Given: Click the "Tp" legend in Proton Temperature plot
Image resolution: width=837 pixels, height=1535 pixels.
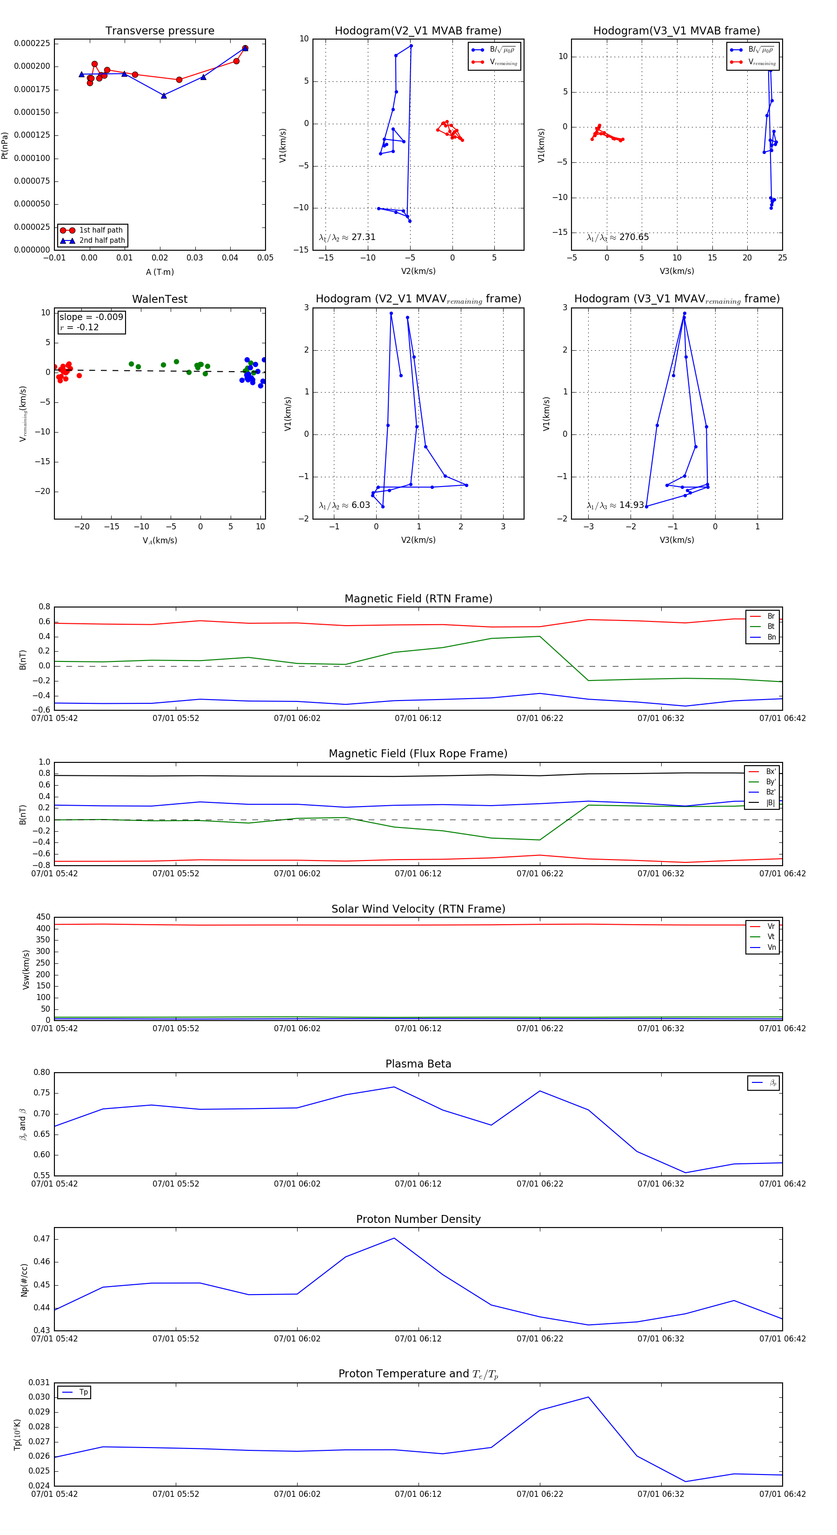Looking at the screenshot, I should pos(74,1392).
